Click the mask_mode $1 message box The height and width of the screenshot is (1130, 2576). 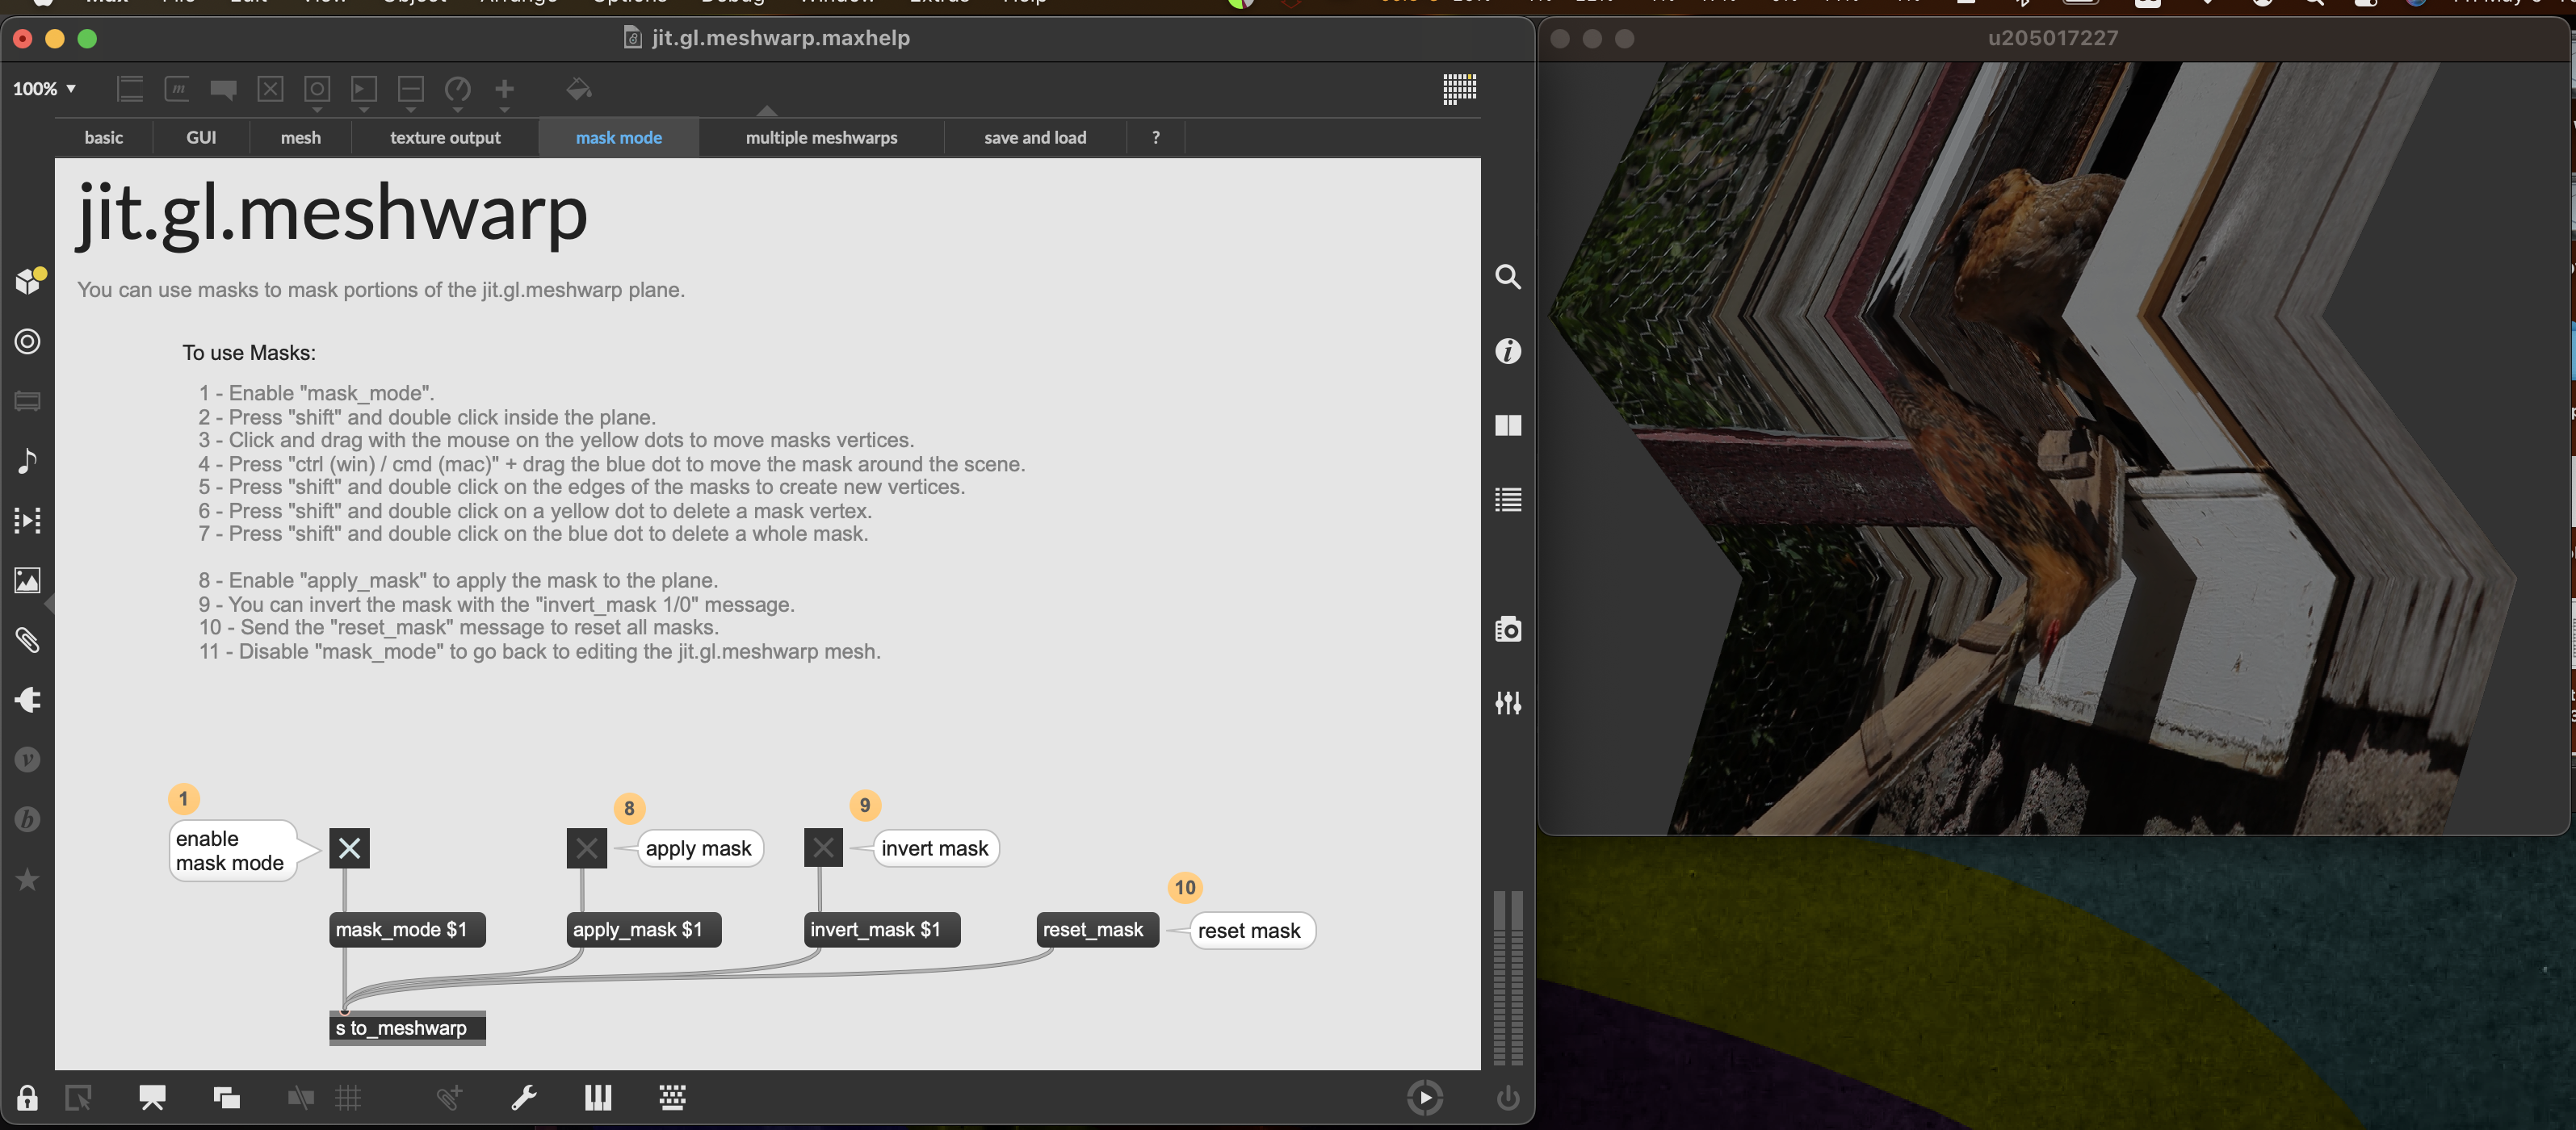click(x=407, y=930)
